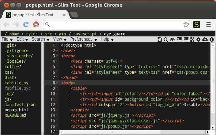The height and width of the screenshot is (135, 216).
Task: Select the popup.html - Slim Text tab
Action: 35,15
